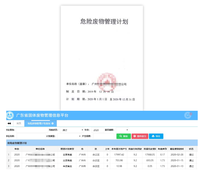Click the date 2020-02-28
Image resolution: width=201 pixels, height=173 pixels.
(x=177, y=155)
